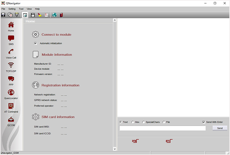Click inside the white output log area
The width and height of the screenshot is (230, 155).
pyautogui.click(x=173, y=67)
